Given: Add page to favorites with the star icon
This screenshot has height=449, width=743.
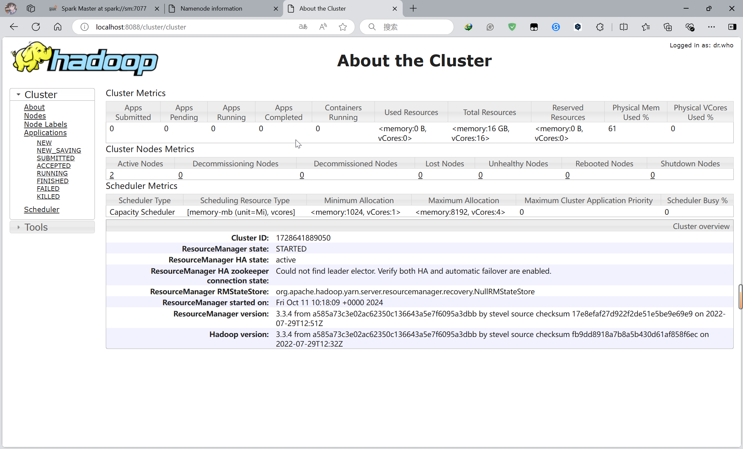Looking at the screenshot, I should click(343, 27).
